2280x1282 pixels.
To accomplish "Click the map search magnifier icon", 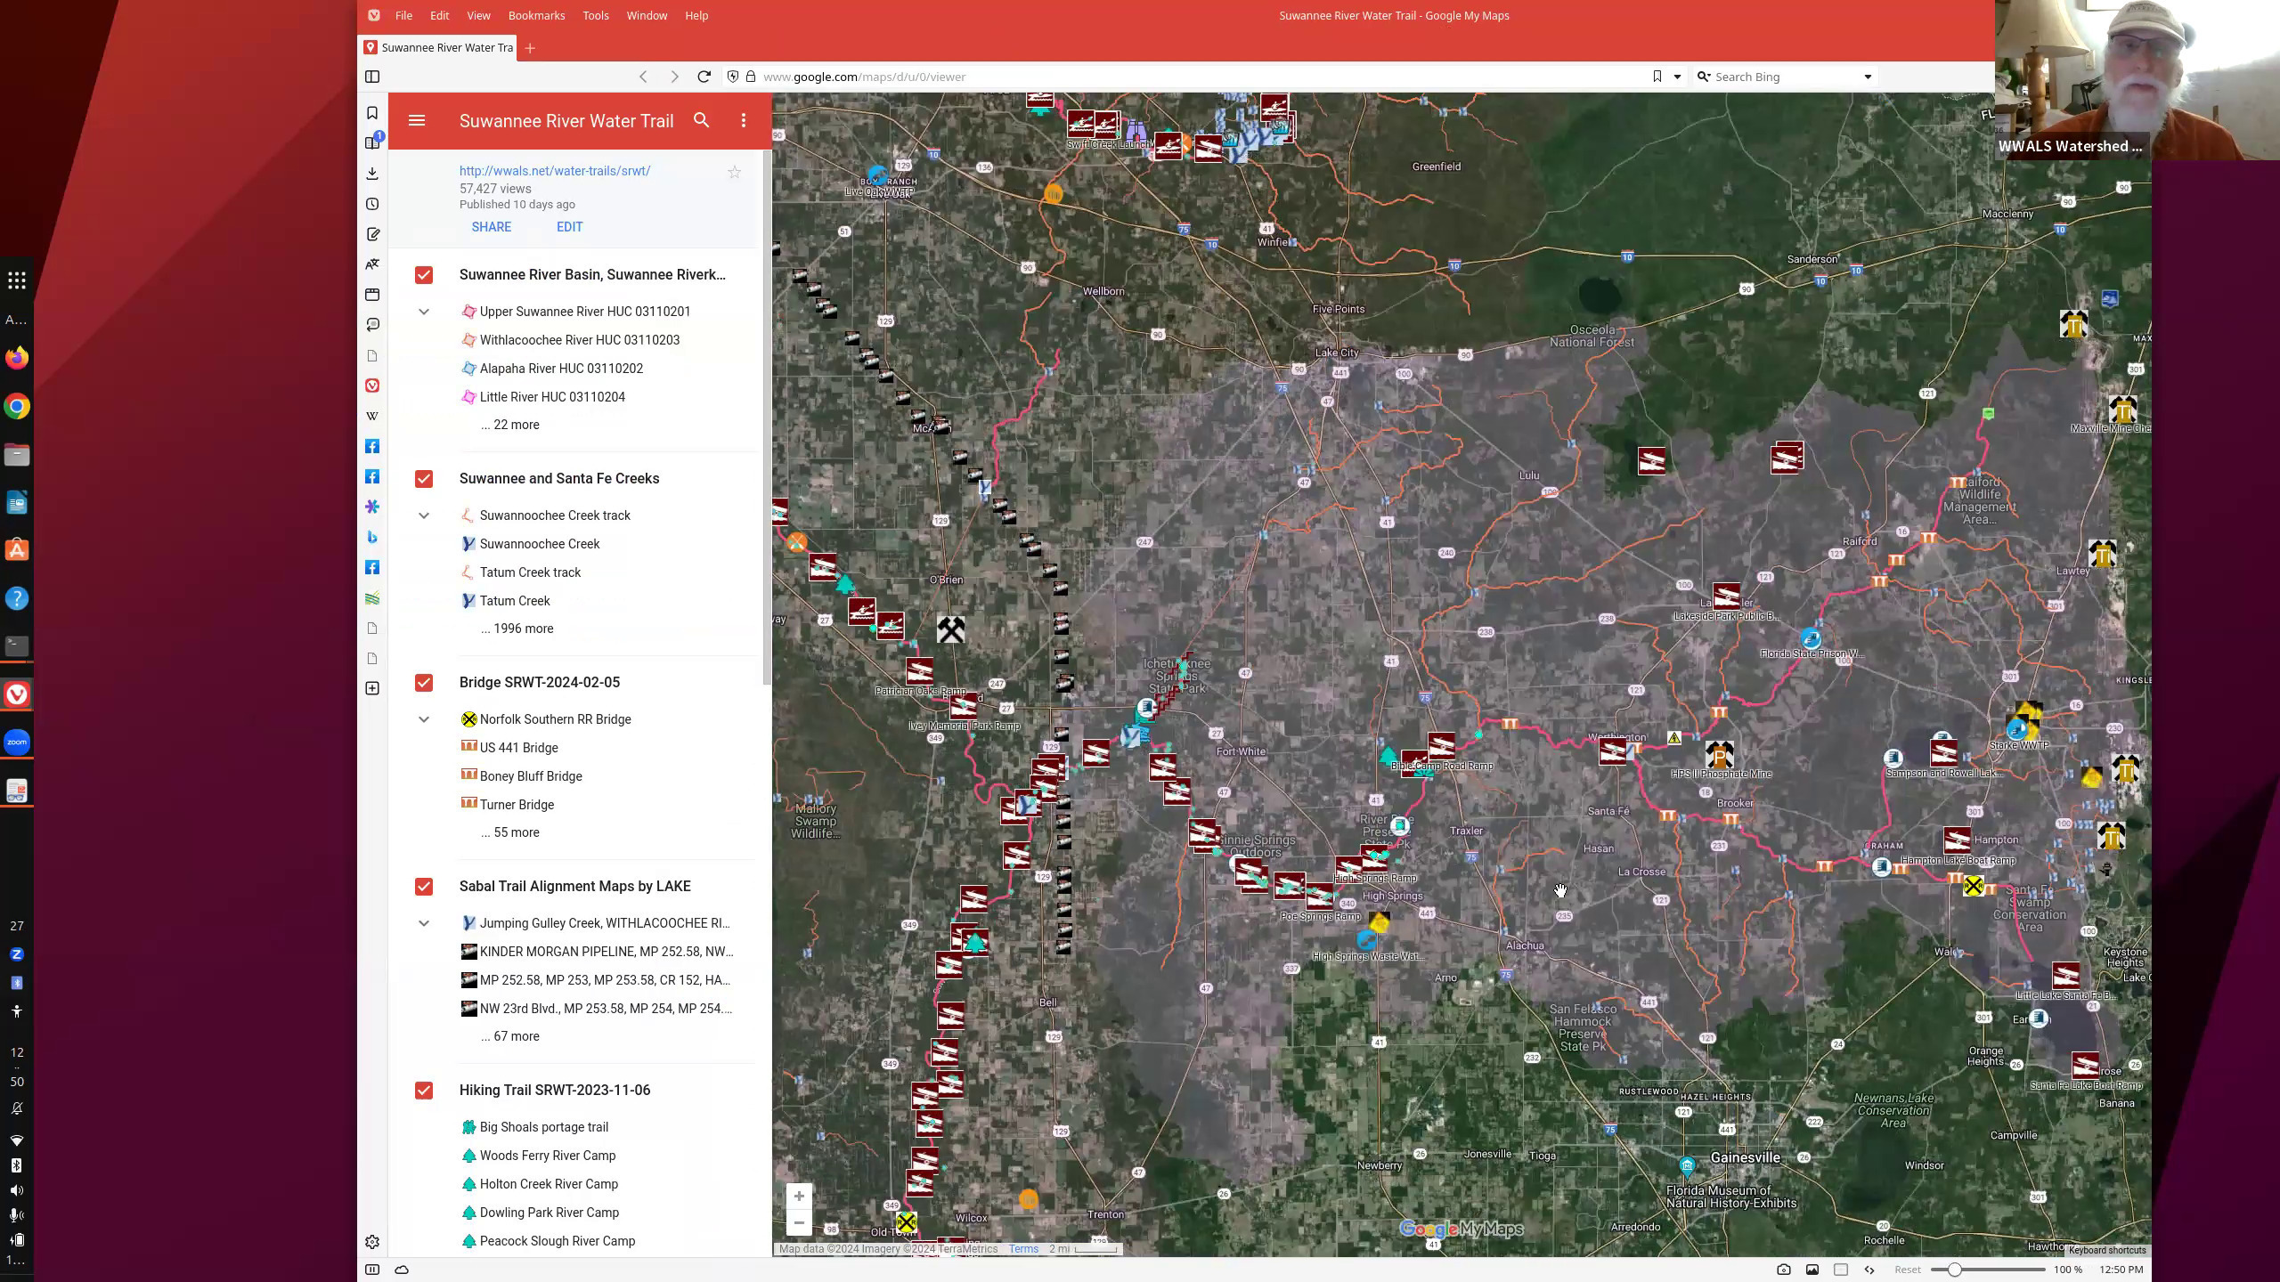I will pos(701,120).
